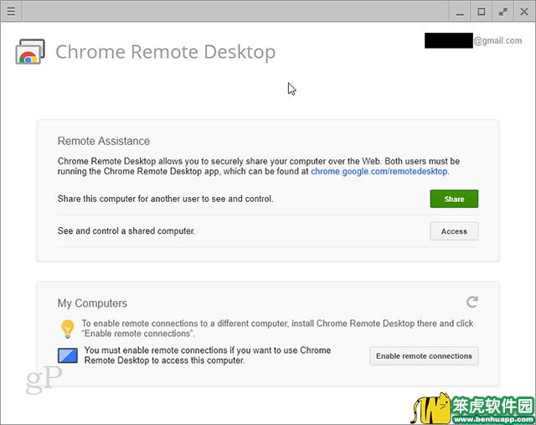Viewport: 536px width, 425px height.
Task: Click 'You must enable remote connections' message
Action: pos(208,355)
